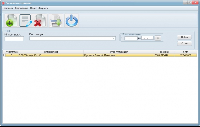Open the Сортировка menu
200x127 pixels.
21,8
